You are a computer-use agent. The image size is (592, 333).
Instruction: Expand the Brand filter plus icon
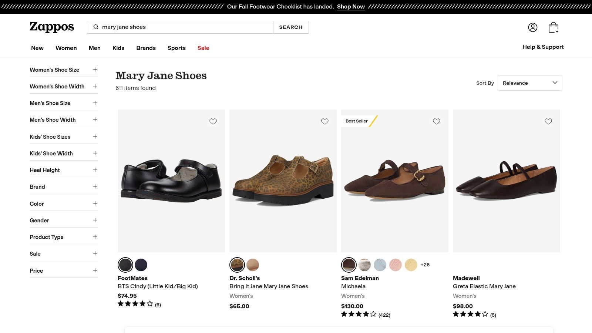[95, 186]
